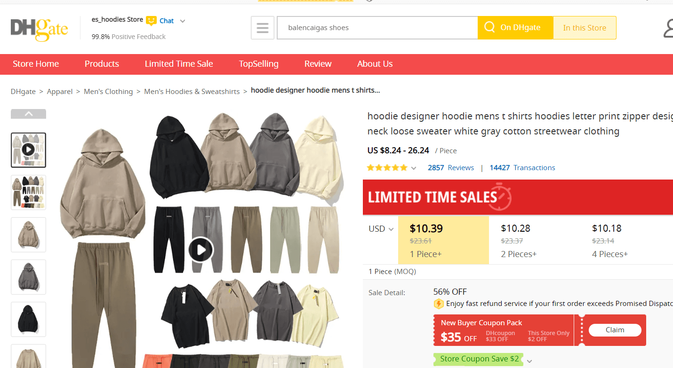Screen dimensions: 673x368
Task: Play the main product video
Action: (x=201, y=250)
